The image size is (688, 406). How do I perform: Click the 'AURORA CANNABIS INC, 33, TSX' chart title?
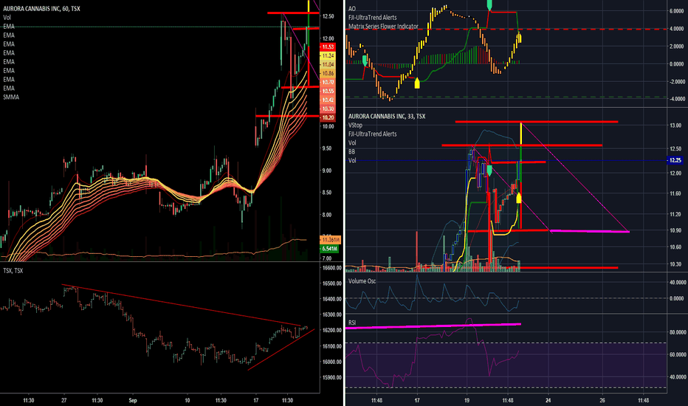387,117
